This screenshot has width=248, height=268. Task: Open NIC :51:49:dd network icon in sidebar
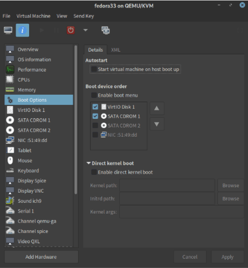[x=10, y=140]
